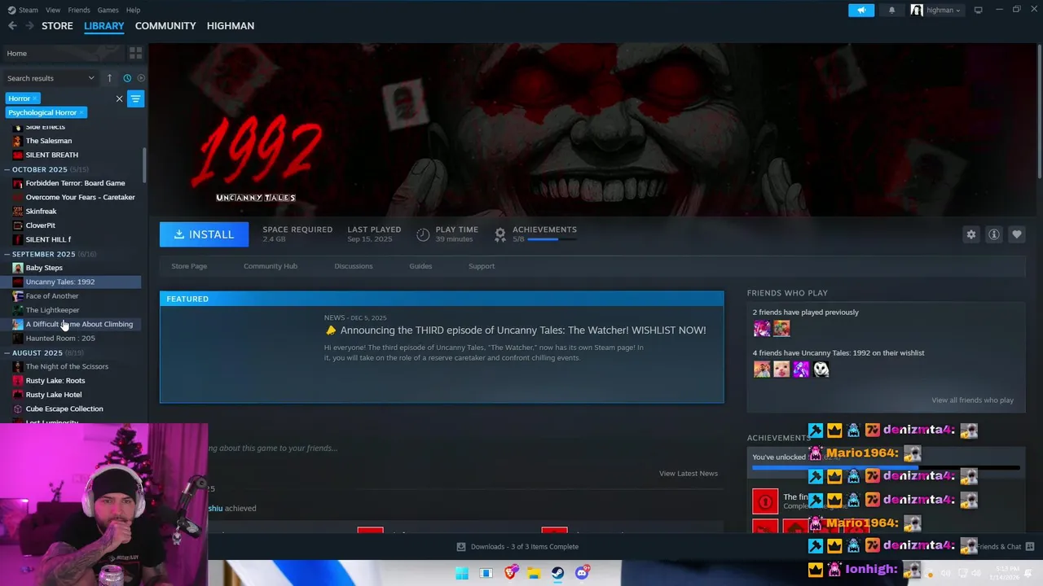Image resolution: width=1043 pixels, height=586 pixels.
Task: Switch library to grid collections view
Action: point(135,53)
